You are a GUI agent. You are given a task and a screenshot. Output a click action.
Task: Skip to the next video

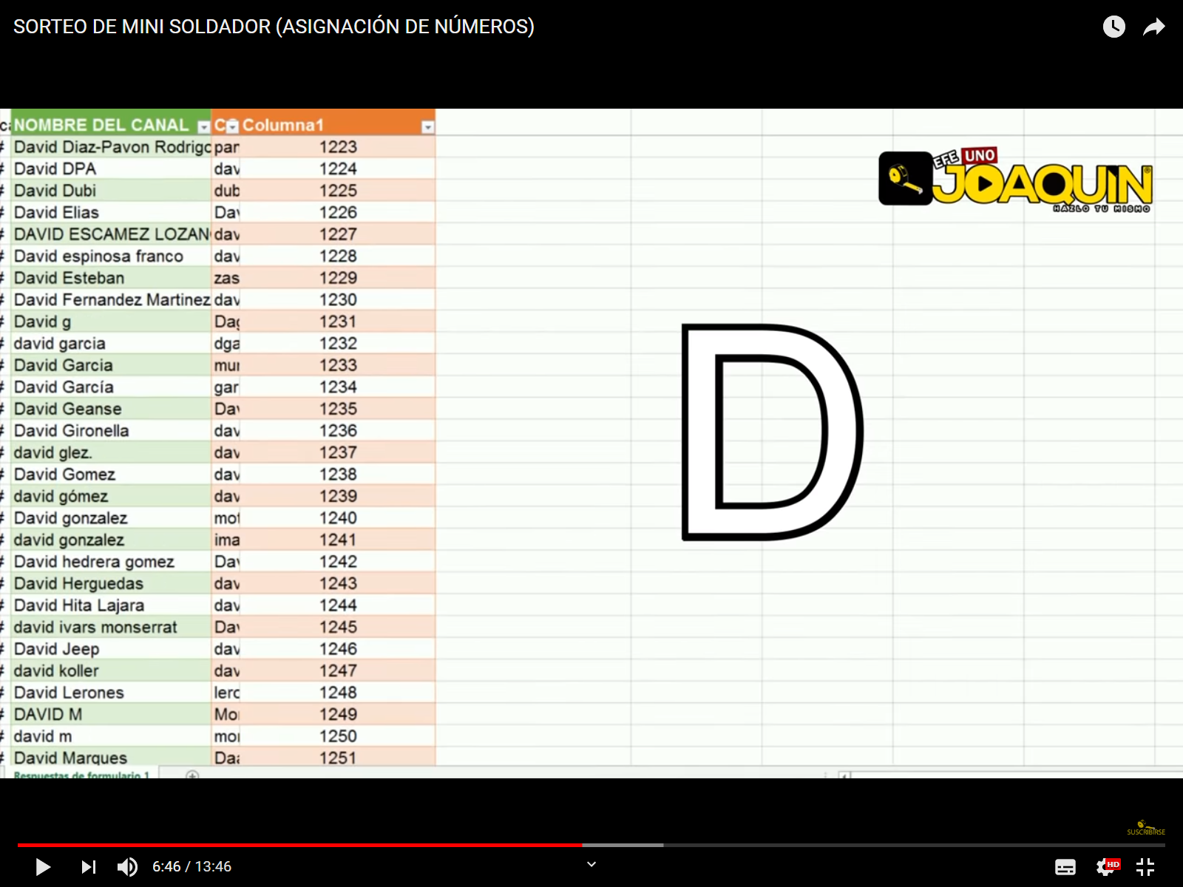(x=88, y=866)
